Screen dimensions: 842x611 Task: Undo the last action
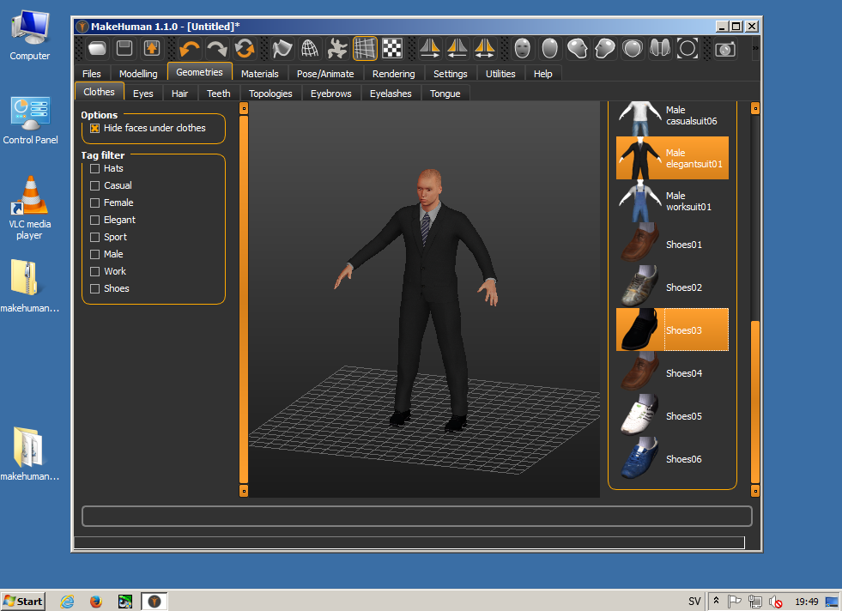pyautogui.click(x=190, y=48)
